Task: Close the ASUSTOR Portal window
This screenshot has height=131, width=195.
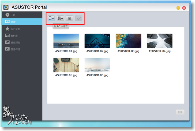Action: (184, 8)
